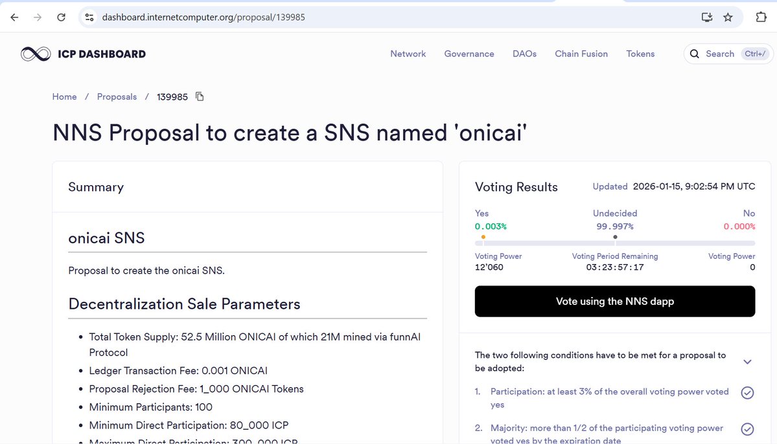Click the ICP infinity logo
The width and height of the screenshot is (777, 444).
[x=36, y=54]
